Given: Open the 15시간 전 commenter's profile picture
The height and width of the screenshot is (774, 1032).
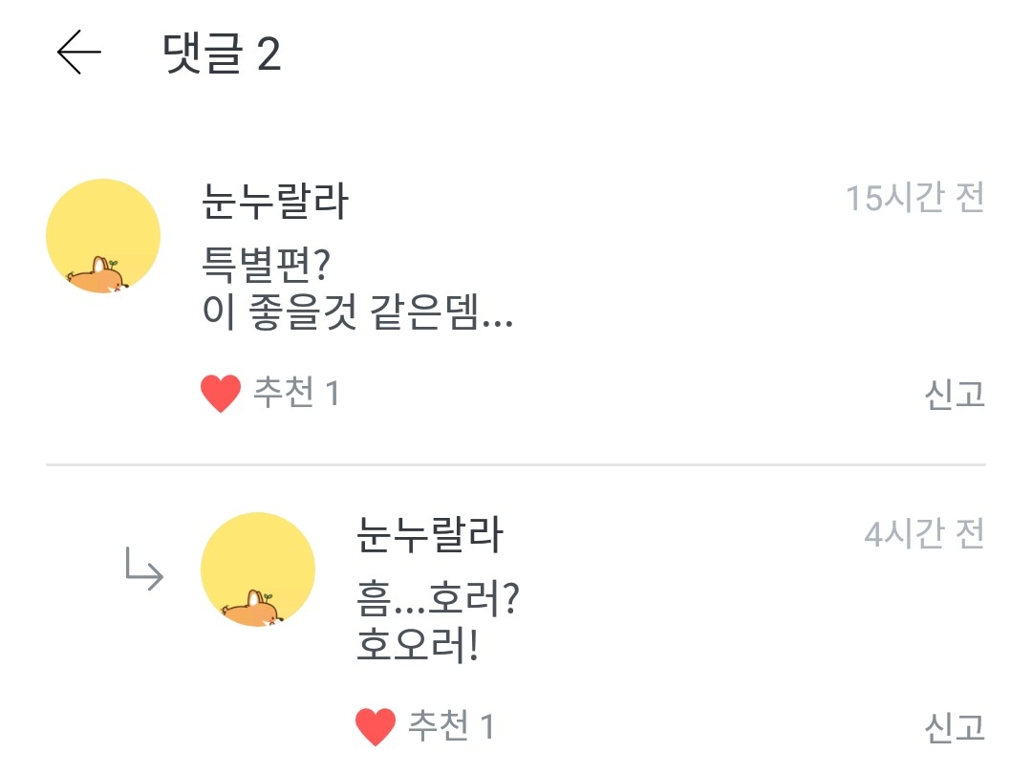Looking at the screenshot, I should click(x=103, y=236).
